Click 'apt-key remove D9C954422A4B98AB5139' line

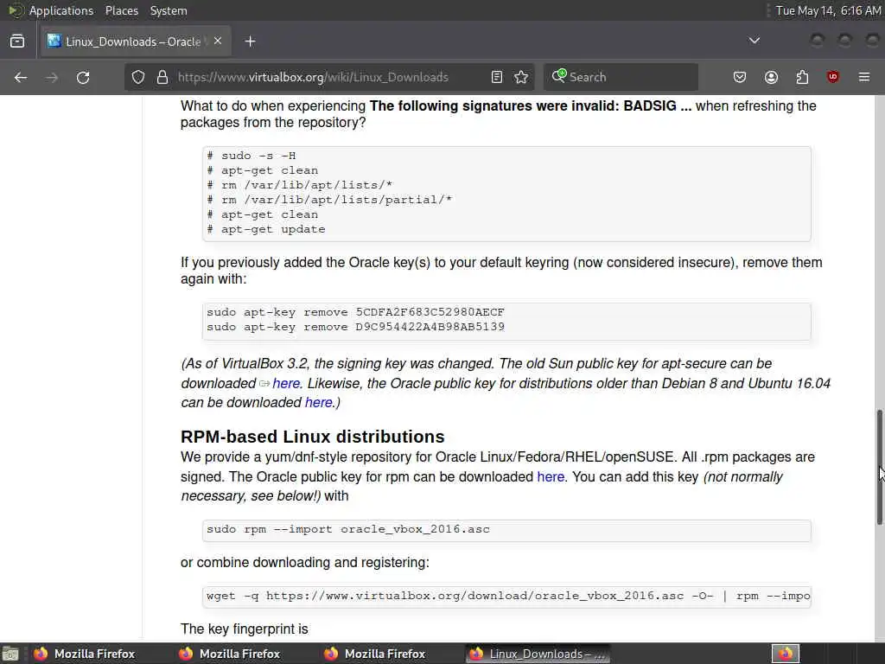(355, 327)
